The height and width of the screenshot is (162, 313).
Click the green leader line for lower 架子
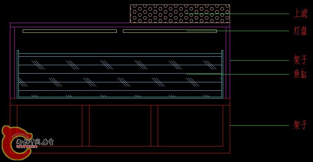pyautogui.click(x=259, y=125)
